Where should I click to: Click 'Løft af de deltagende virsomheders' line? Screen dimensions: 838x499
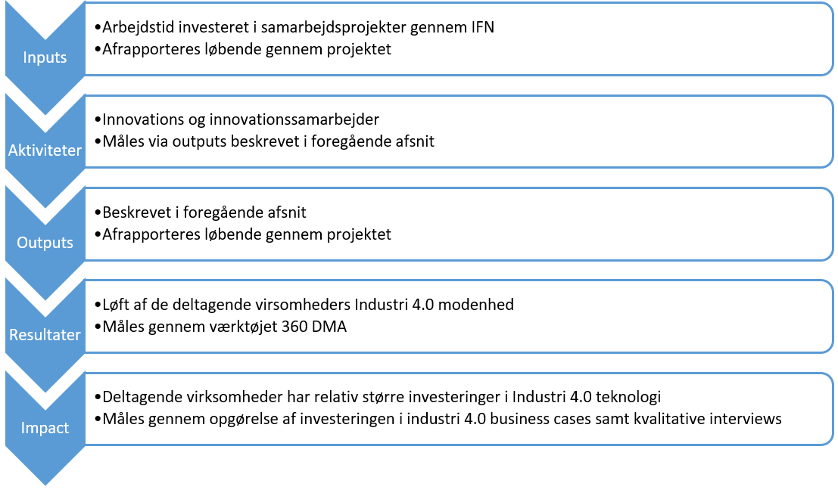click(308, 305)
